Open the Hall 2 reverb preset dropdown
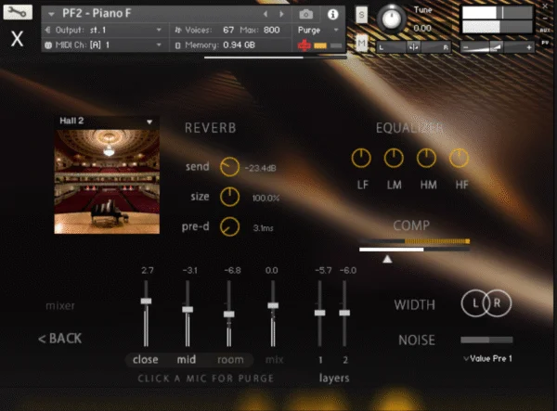This screenshot has height=411, width=557. coord(106,121)
